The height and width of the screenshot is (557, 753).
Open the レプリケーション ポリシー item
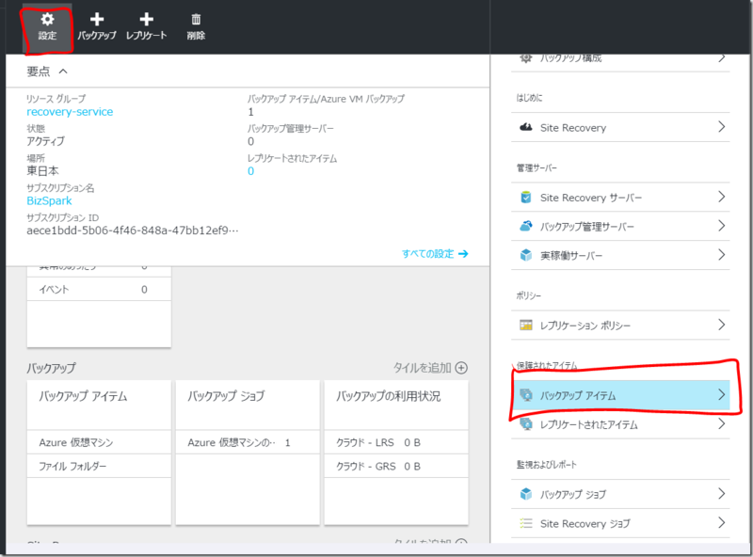(620, 326)
